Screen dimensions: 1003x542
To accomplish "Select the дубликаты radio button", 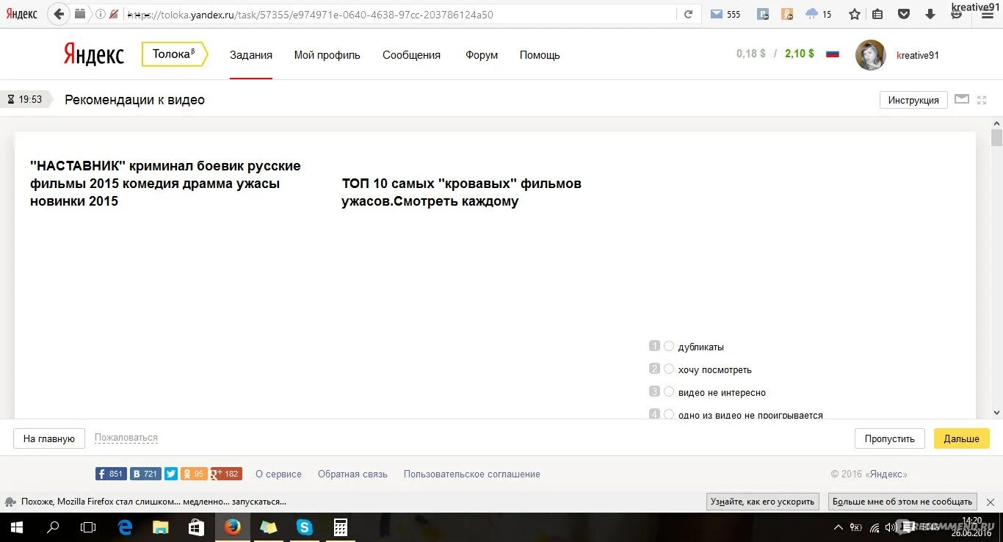I will [x=669, y=346].
